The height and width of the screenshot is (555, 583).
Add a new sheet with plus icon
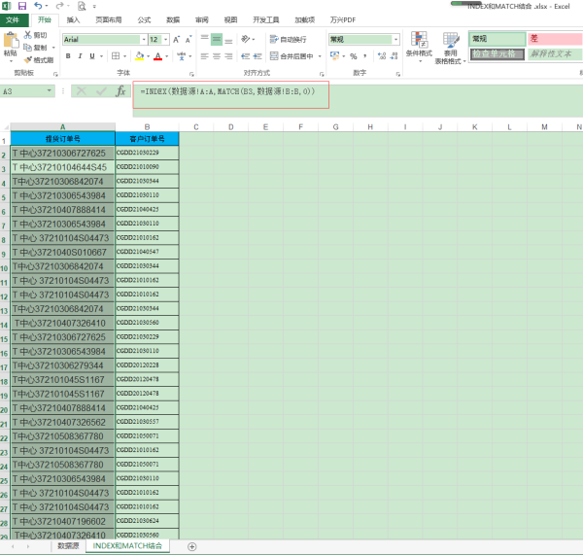pyautogui.click(x=191, y=546)
